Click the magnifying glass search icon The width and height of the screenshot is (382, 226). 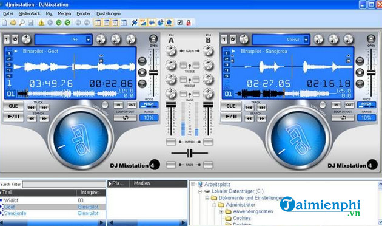coord(22,22)
